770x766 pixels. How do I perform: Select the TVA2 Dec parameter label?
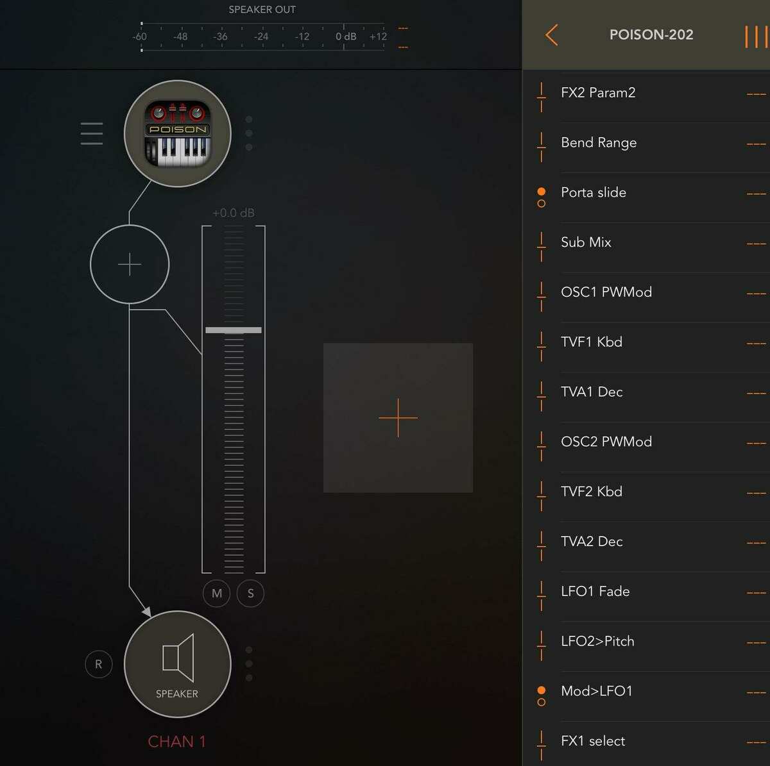(x=592, y=542)
